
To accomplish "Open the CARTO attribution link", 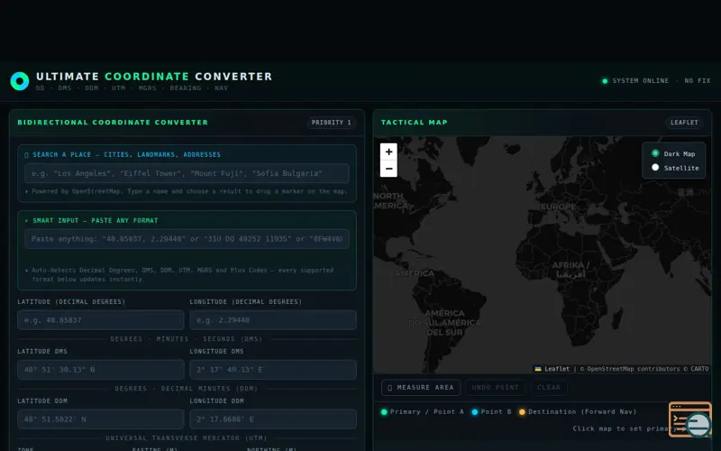I will (699, 369).
